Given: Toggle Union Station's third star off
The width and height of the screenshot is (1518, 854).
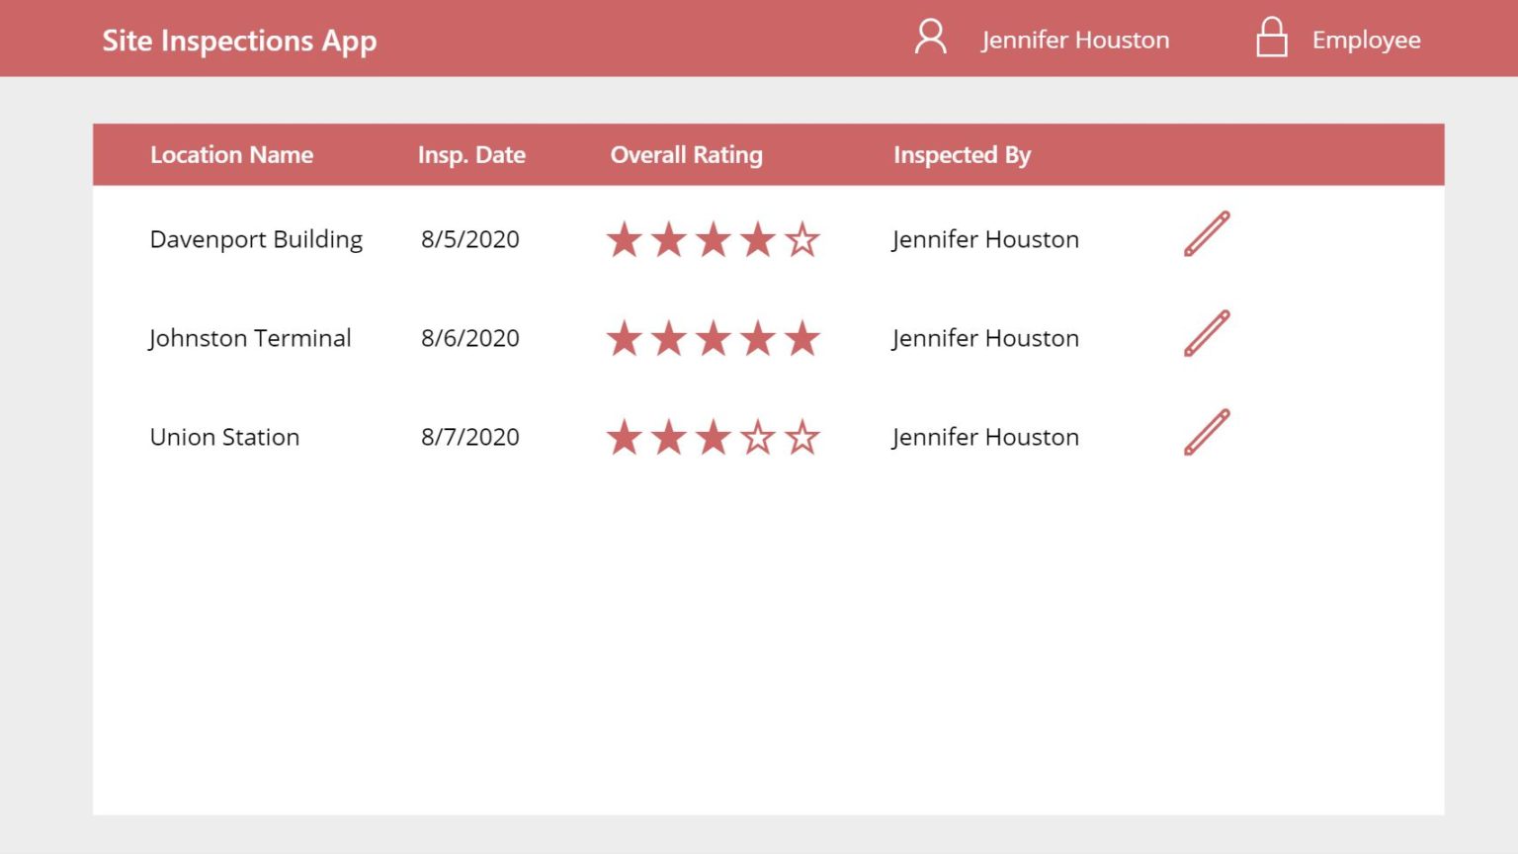Looking at the screenshot, I should click(714, 436).
